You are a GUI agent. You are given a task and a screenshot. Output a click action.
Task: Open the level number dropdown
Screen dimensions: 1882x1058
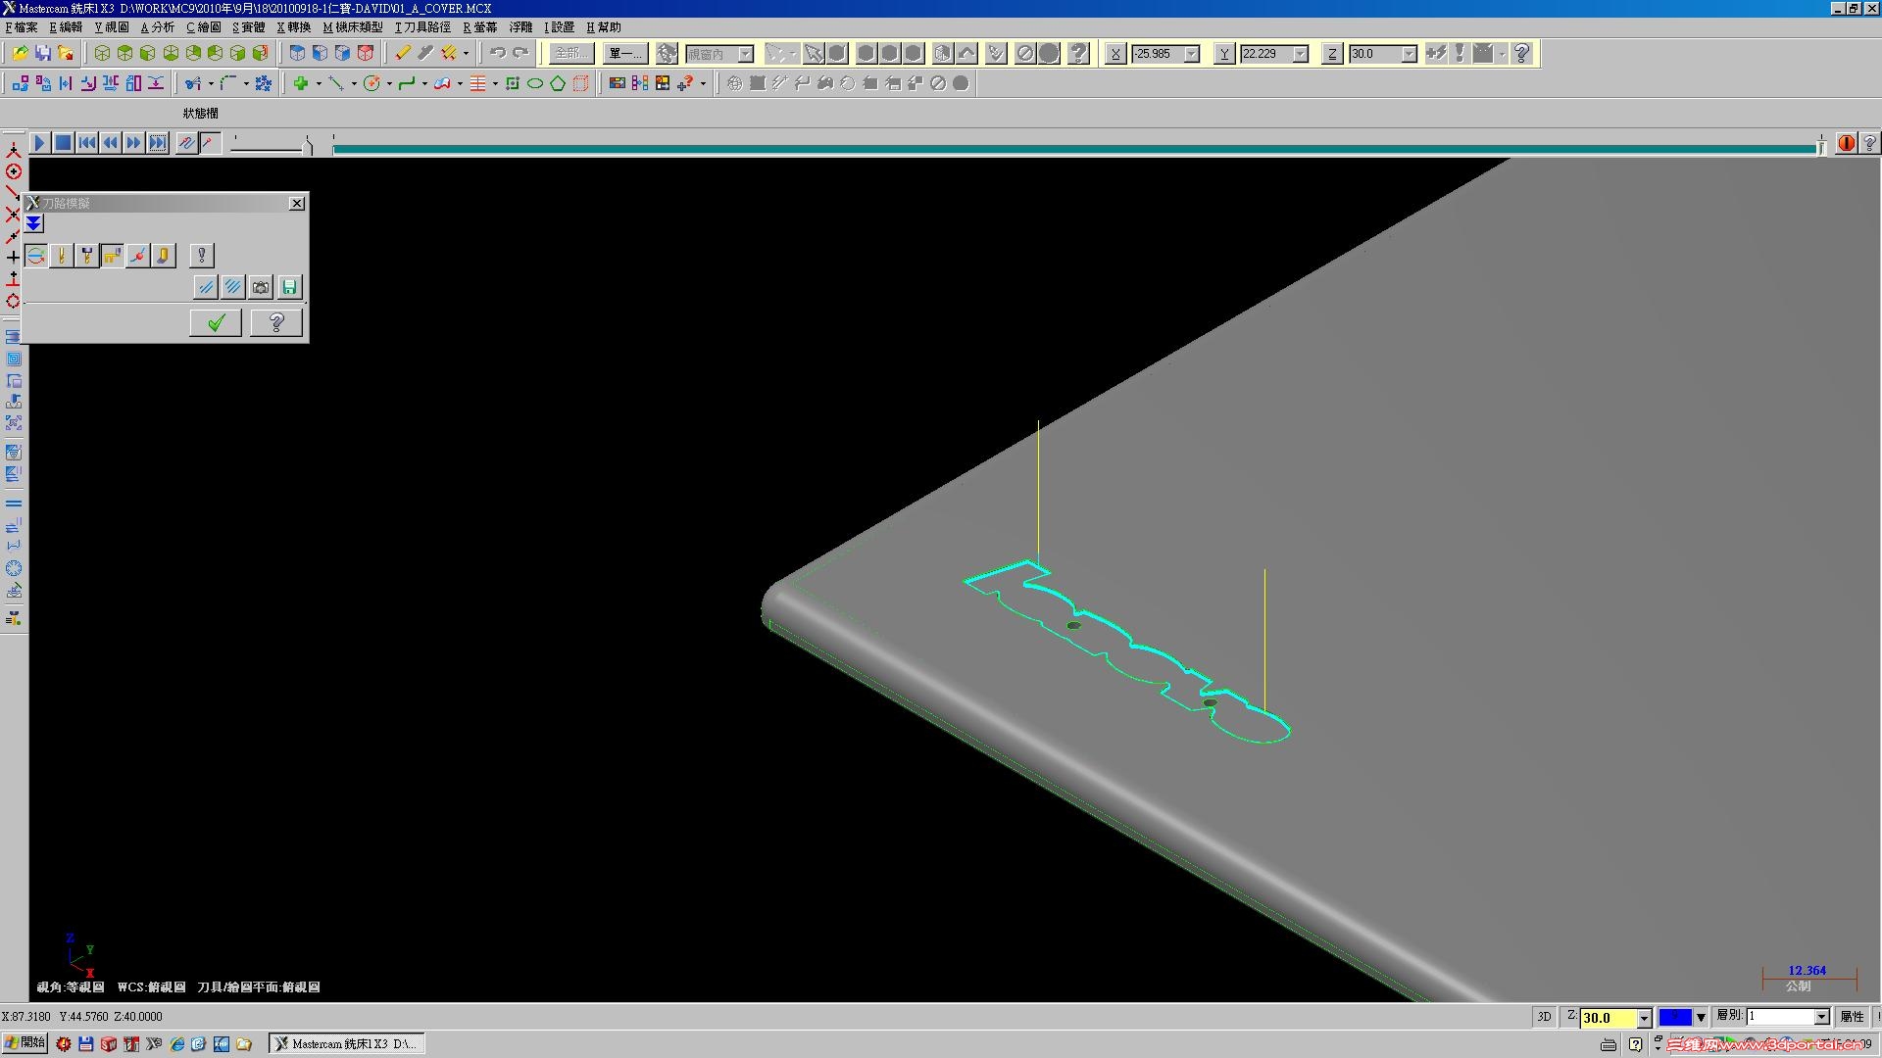coord(1821,1017)
